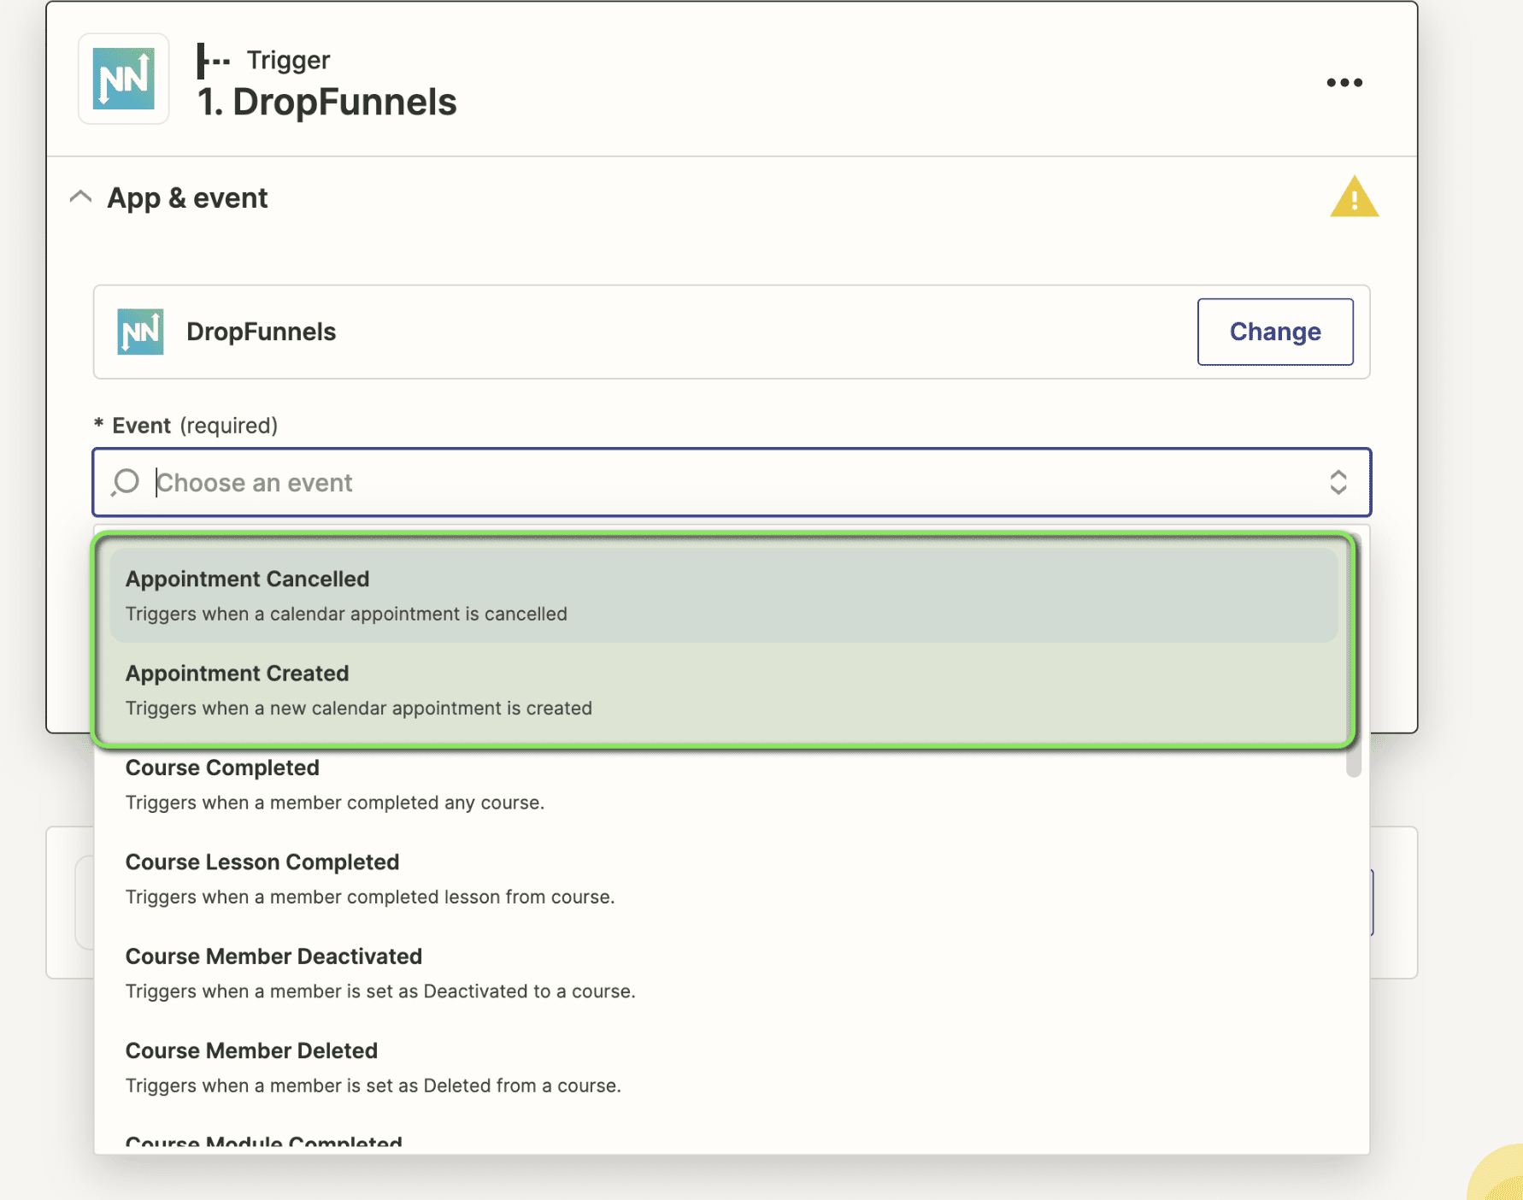
Task: Collapse the App & event section chevron
Action: pos(80,197)
